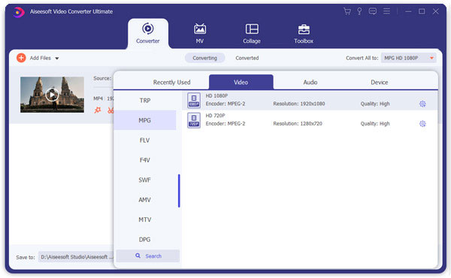
Task: Click the Search format field
Action: coord(148,256)
